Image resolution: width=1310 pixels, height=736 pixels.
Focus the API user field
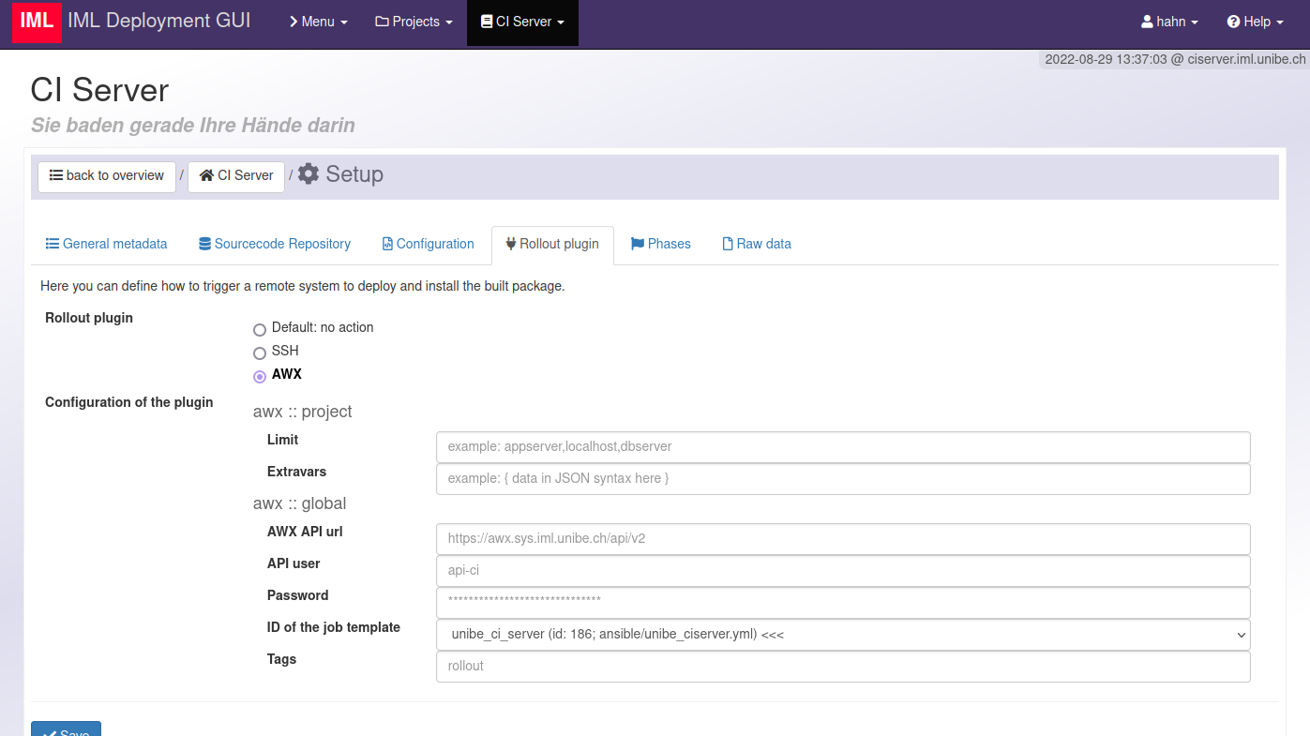click(843, 571)
